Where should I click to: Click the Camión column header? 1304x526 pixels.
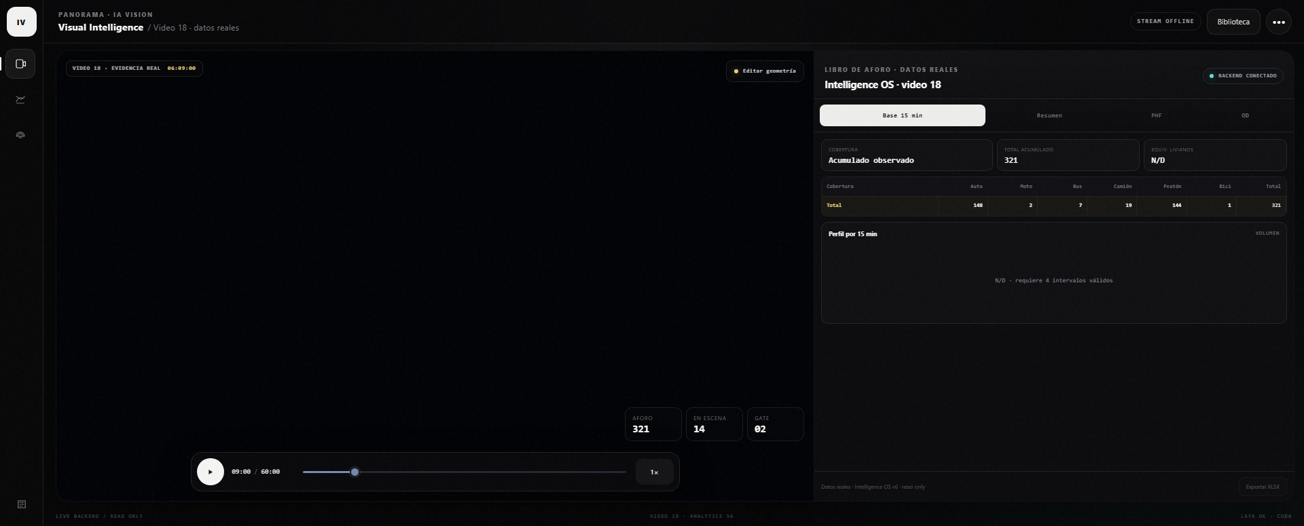(1122, 187)
